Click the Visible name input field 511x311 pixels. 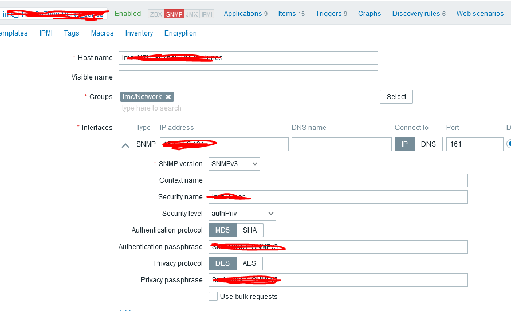(248, 77)
